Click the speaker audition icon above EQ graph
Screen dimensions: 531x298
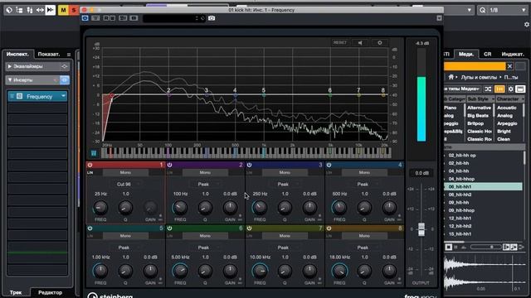pos(360,42)
